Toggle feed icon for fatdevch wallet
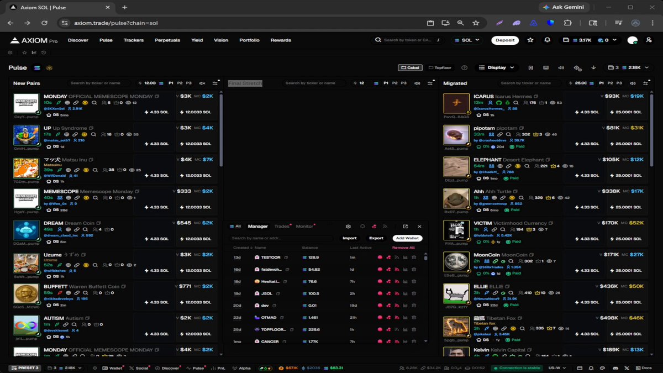 click(396, 270)
